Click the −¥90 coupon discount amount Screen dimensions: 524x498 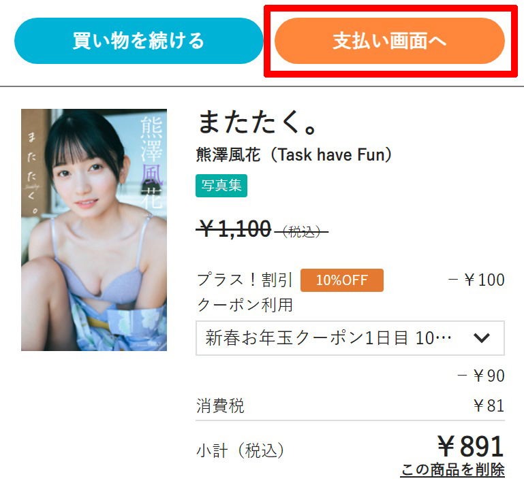[x=481, y=376]
